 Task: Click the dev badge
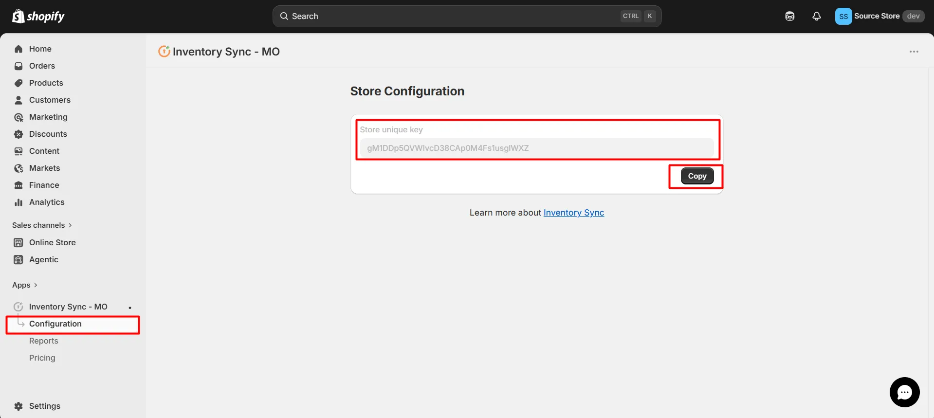(x=913, y=16)
